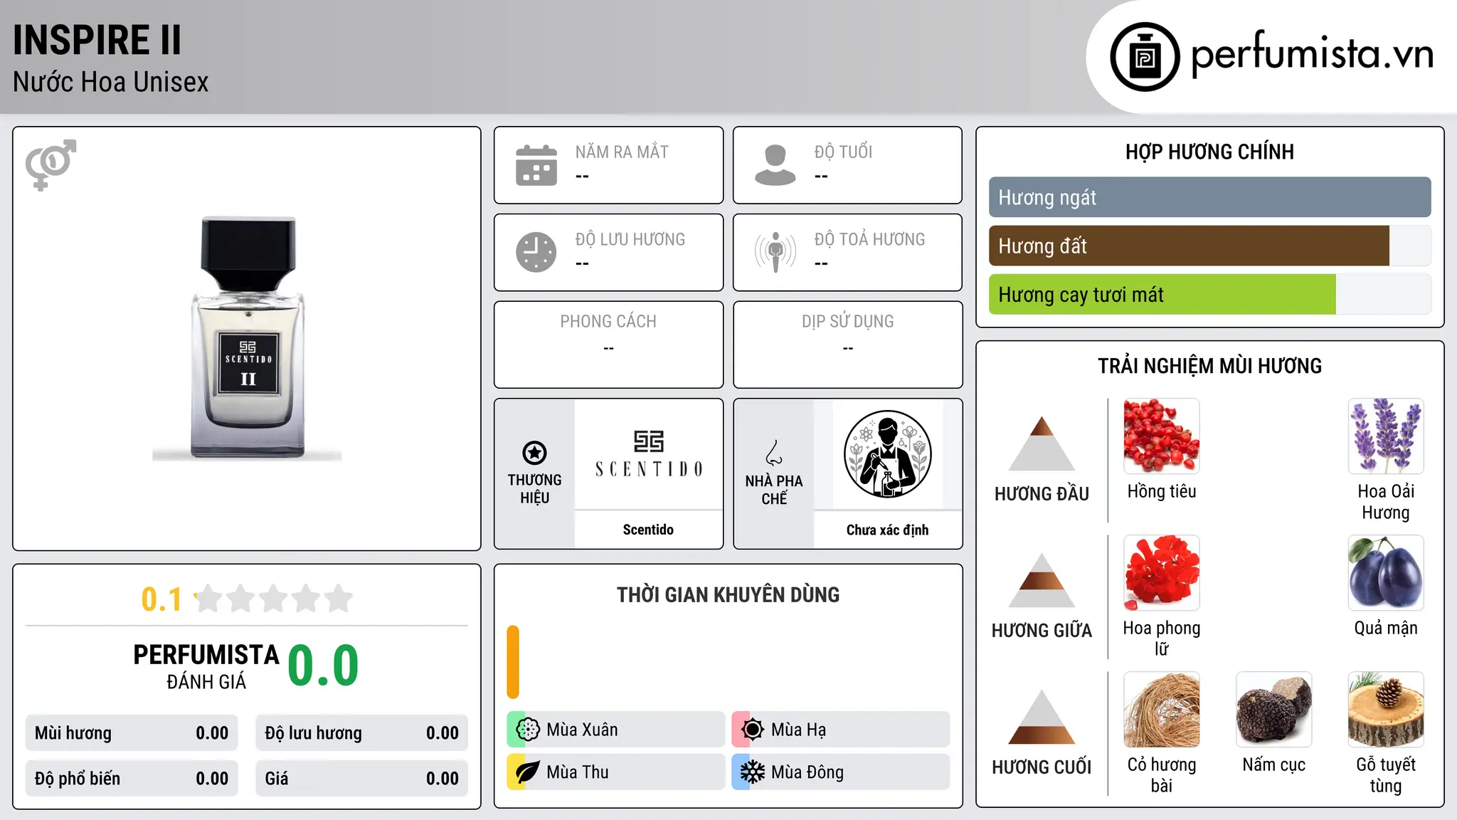Image resolution: width=1457 pixels, height=820 pixels.
Task: Click the unisex gender symbol icon
Action: tap(51, 164)
